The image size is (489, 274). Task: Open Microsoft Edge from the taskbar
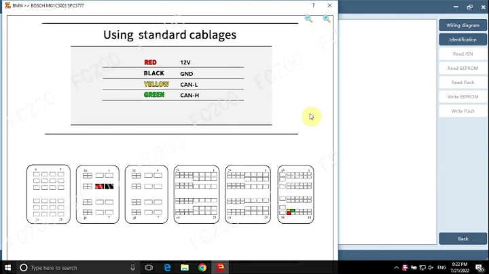point(167,267)
